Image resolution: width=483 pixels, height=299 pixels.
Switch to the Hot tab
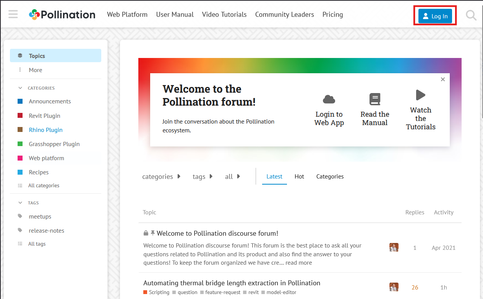[299, 176]
